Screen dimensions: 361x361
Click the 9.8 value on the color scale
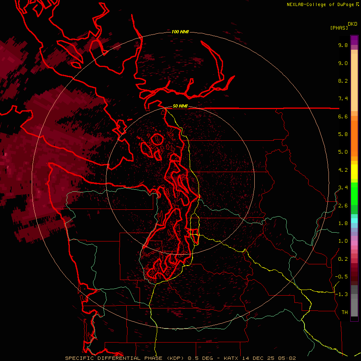(x=343, y=45)
